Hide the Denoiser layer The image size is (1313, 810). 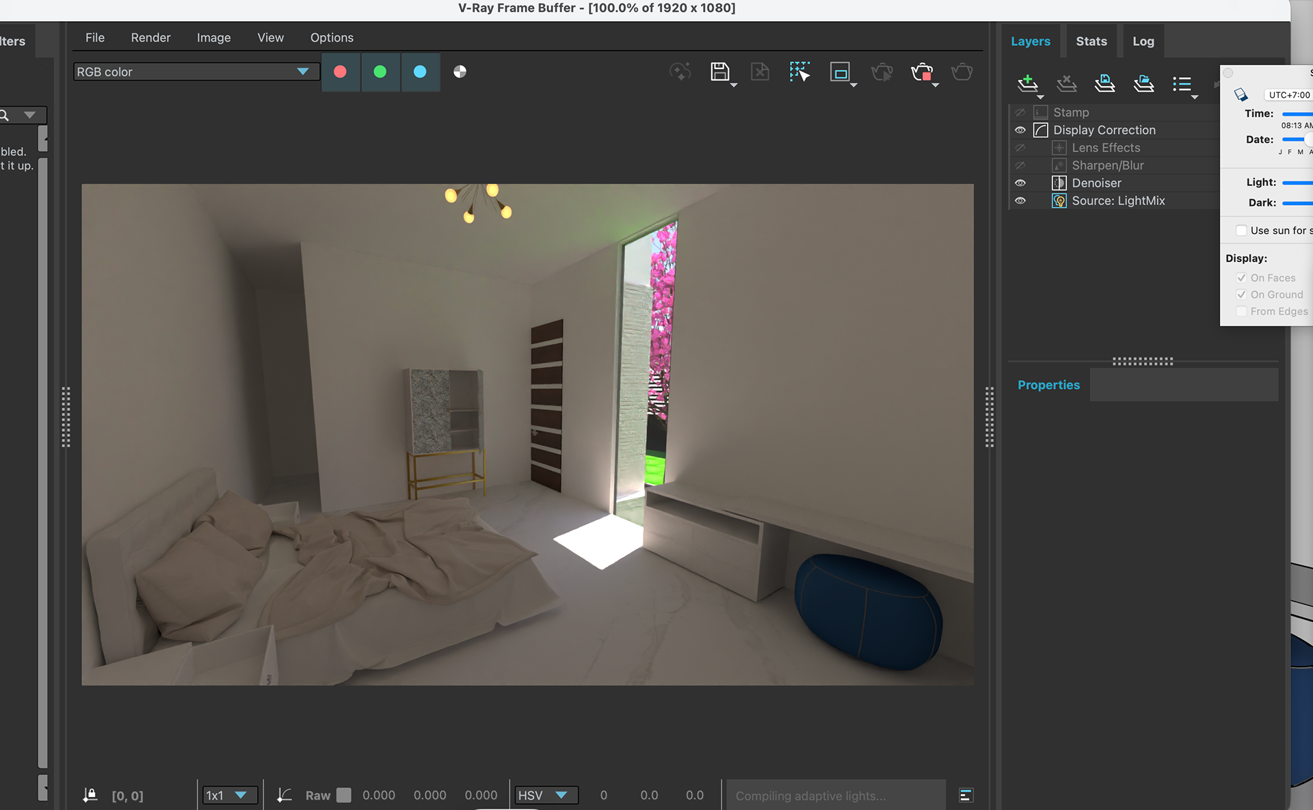pos(1020,183)
